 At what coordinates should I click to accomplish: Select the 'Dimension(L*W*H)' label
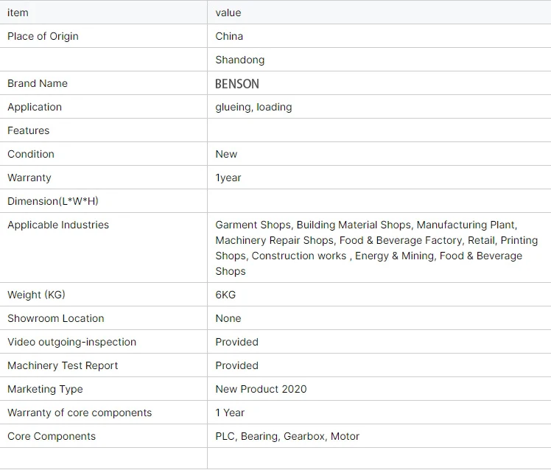click(53, 201)
